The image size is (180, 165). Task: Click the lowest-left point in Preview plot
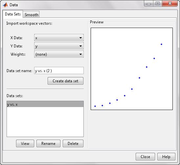click(x=95, y=106)
